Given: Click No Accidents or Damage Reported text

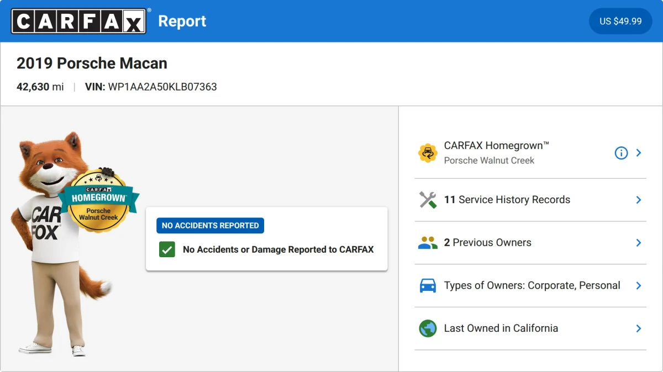Looking at the screenshot, I should point(278,249).
